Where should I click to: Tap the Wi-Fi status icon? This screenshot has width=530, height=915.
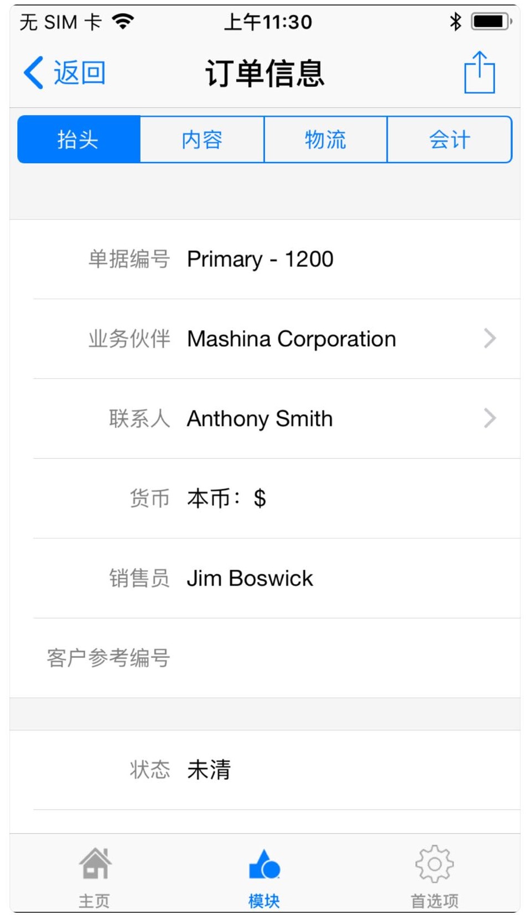[123, 22]
